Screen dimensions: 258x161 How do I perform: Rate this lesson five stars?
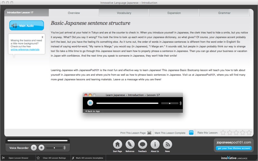point(249,133)
